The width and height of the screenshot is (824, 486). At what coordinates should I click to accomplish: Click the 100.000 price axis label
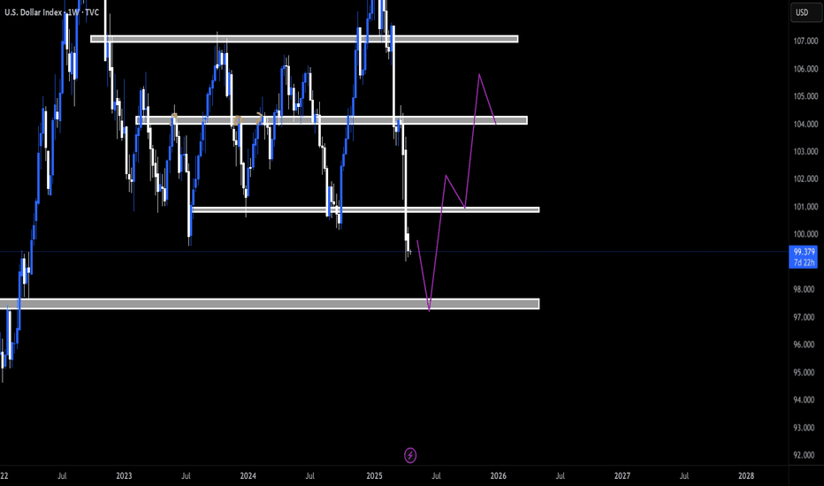point(805,234)
